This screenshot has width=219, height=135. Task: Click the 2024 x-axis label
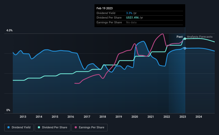pos(199,117)
